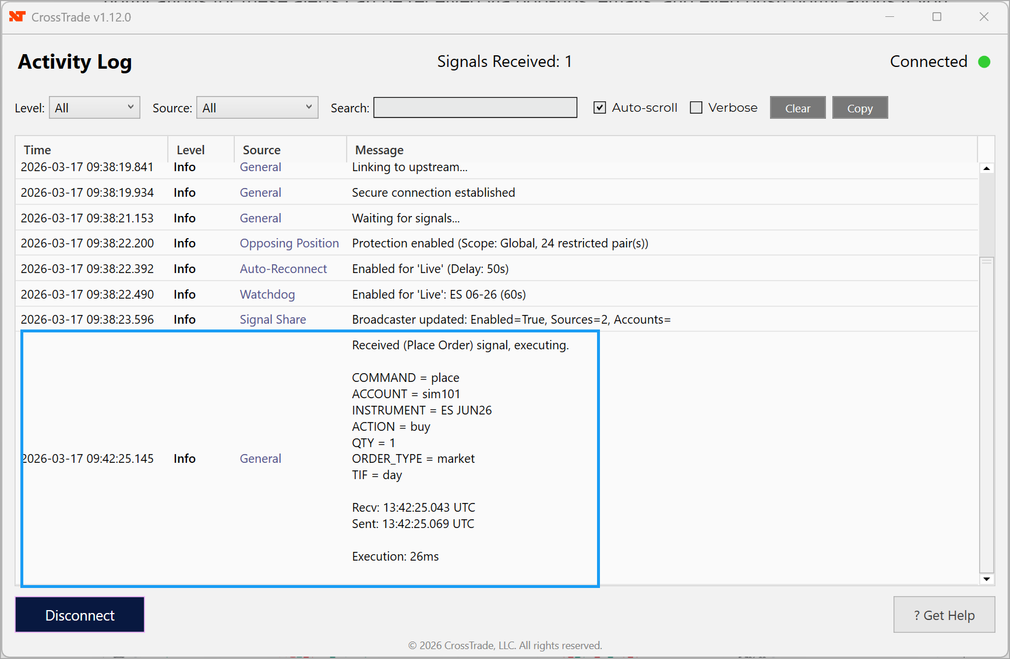This screenshot has height=659, width=1010.
Task: Click the Source column header
Action: coord(262,150)
